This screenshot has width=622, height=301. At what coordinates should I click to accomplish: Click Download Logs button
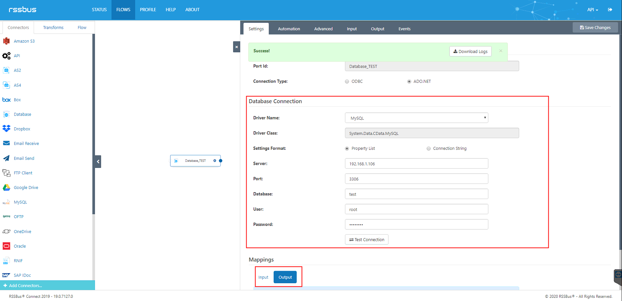click(x=470, y=51)
